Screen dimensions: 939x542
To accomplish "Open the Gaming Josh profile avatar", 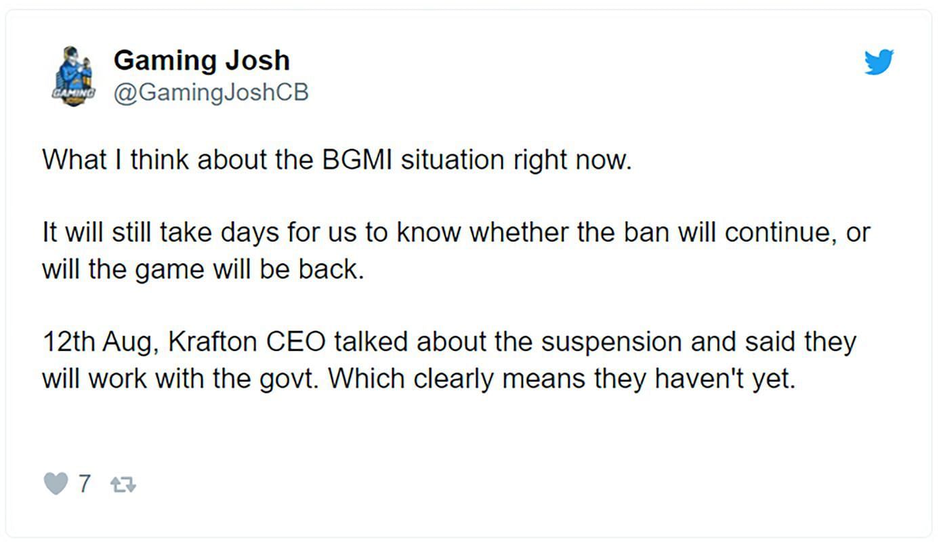I will coord(73,77).
